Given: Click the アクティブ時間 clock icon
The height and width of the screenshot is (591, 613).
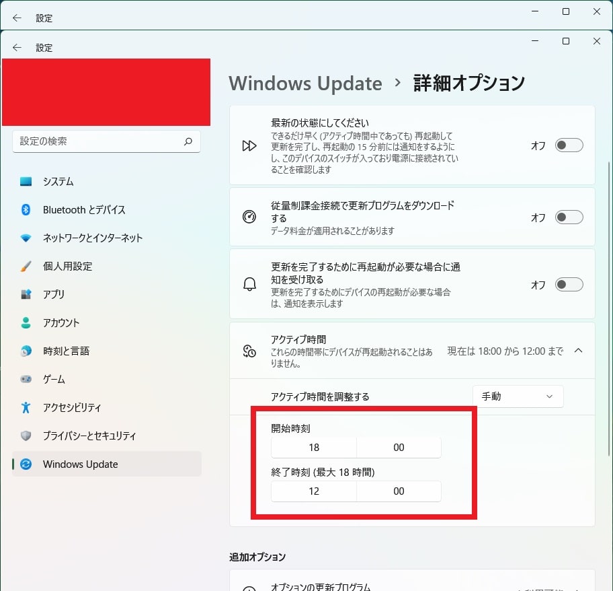Looking at the screenshot, I should 249,351.
